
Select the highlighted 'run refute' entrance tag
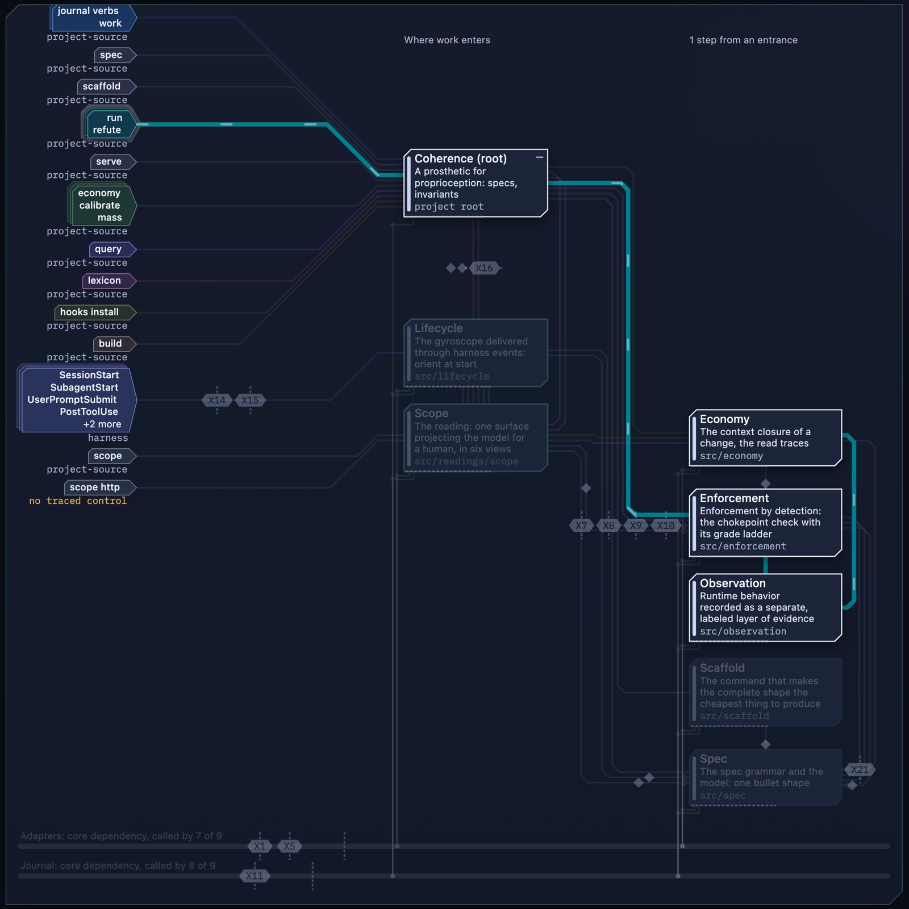[111, 124]
